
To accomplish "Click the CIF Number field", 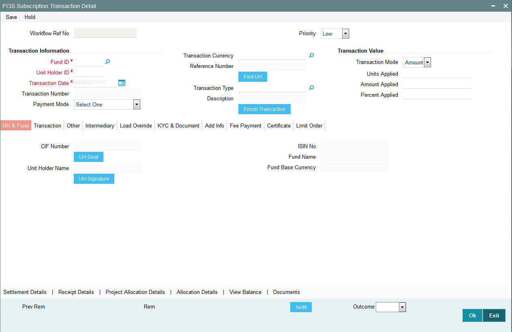I will coord(108,146).
